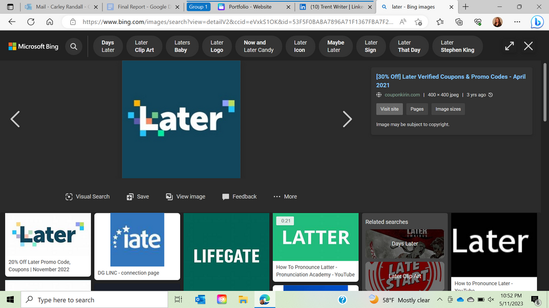Open Days Later related search
The width and height of the screenshot is (549, 308).
(405, 244)
